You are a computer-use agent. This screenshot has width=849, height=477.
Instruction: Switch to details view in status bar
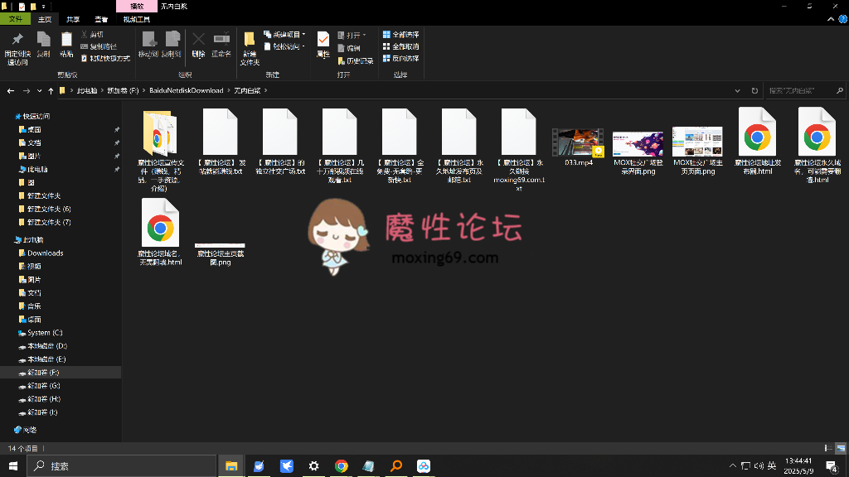(x=828, y=448)
